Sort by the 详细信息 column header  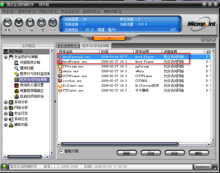click(183, 51)
